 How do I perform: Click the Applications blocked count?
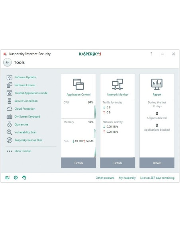coord(157,125)
